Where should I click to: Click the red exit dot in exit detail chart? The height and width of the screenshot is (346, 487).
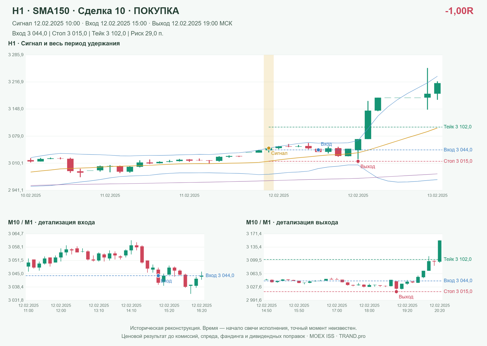pyautogui.click(x=396, y=292)
